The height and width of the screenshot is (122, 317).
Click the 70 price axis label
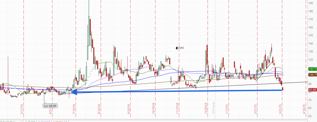pyautogui.click(x=310, y=100)
